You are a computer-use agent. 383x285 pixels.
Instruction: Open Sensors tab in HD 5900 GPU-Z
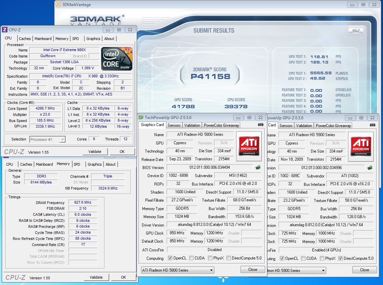click(x=286, y=125)
